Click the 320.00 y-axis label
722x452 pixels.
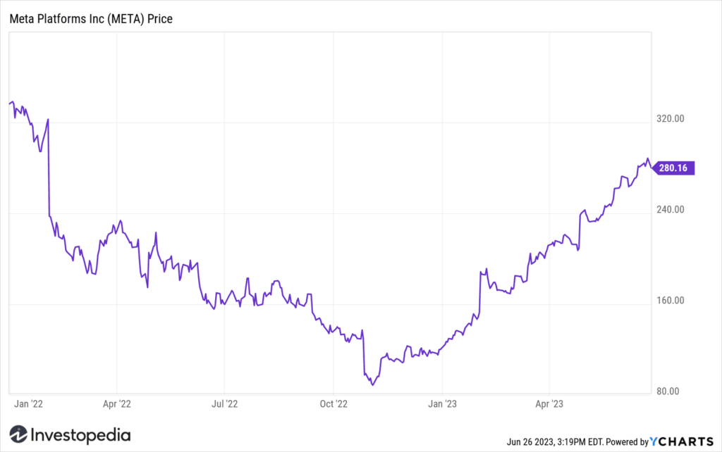671,119
